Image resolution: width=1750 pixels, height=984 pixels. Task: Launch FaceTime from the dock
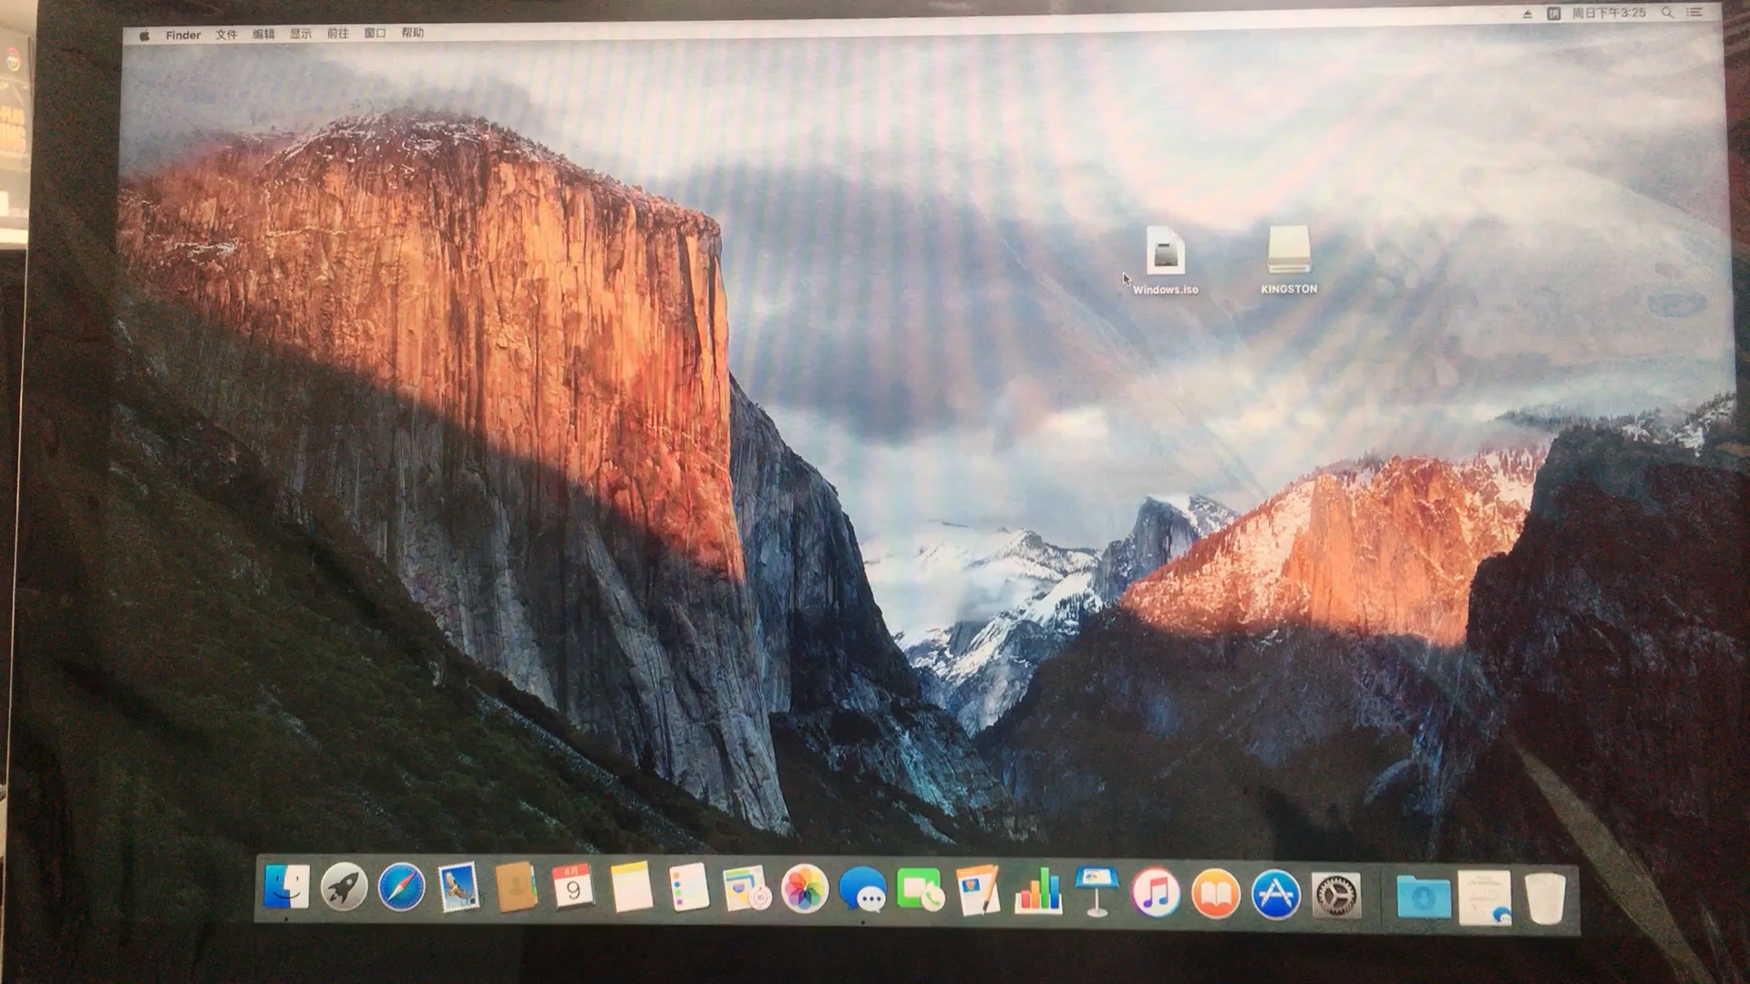[921, 890]
